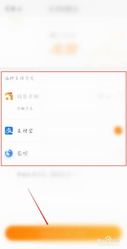Click the orange wallet balance icon
The height and width of the screenshot is (249, 127).
pyautogui.click(x=9, y=96)
